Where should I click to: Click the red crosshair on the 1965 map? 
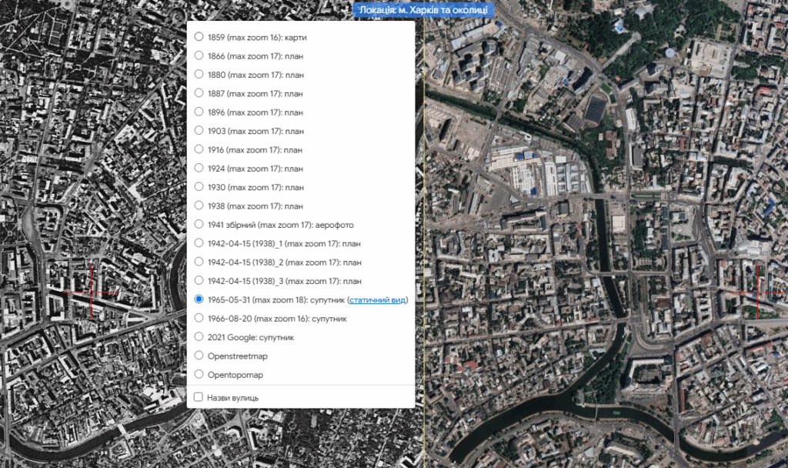click(91, 292)
